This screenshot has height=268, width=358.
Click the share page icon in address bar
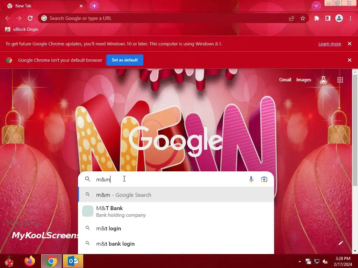292,18
